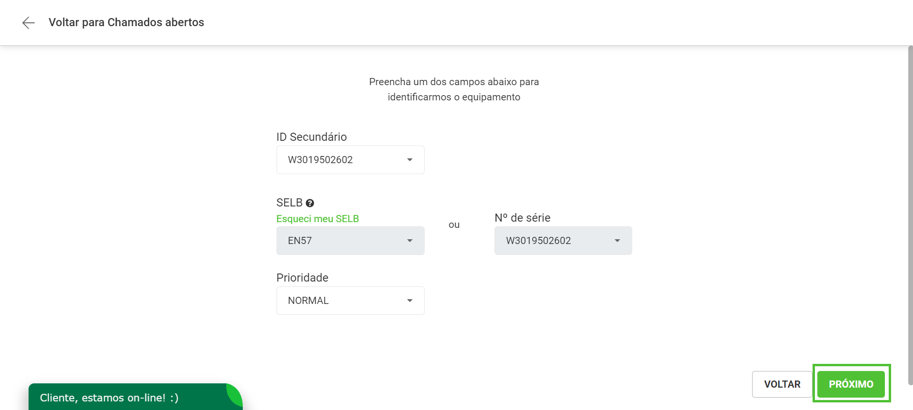This screenshot has height=410, width=913.
Task: Select the SELB field showing EN57
Action: coord(350,241)
